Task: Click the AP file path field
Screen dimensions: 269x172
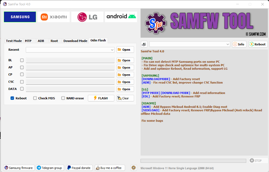Action: (70, 68)
